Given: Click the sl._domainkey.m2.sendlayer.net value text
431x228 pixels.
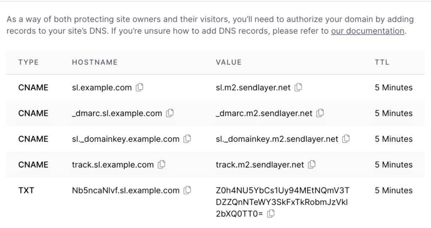Looking at the screenshot, I should (x=277, y=139).
